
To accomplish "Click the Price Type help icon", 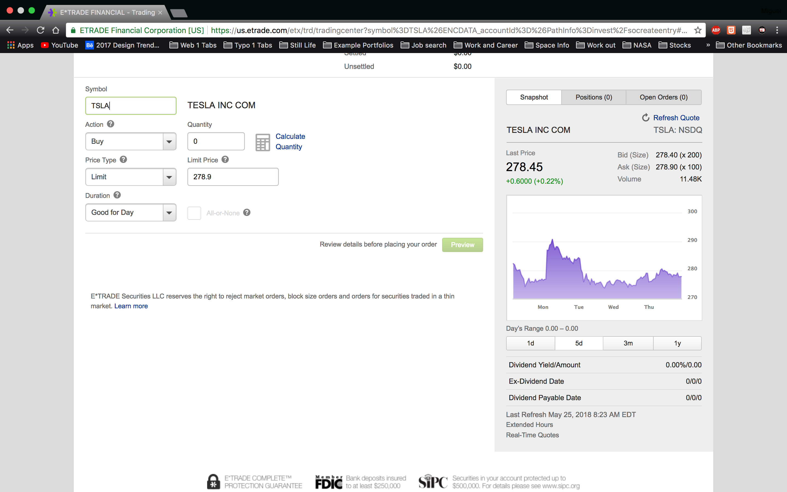I will 123,159.
